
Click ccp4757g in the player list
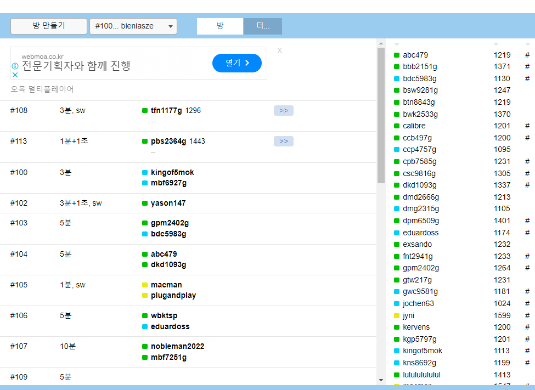419,149
